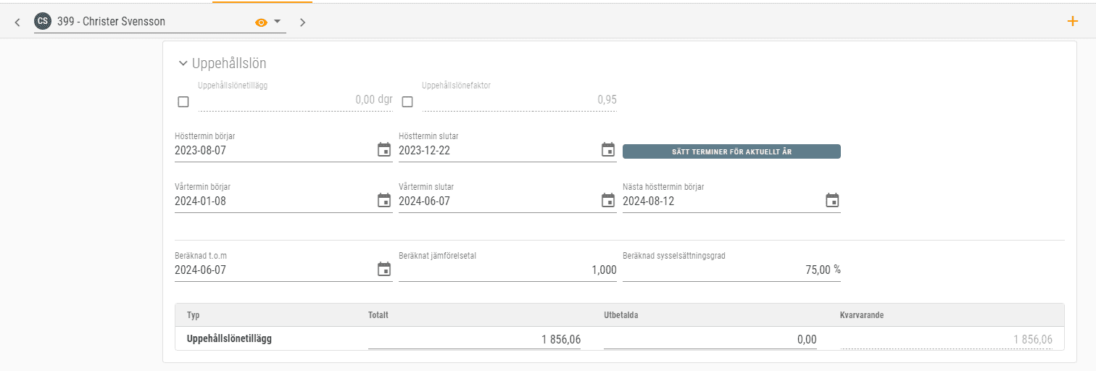1096x371 pixels.
Task: Open calendar for Hösttermin börjar
Action: [x=384, y=150]
